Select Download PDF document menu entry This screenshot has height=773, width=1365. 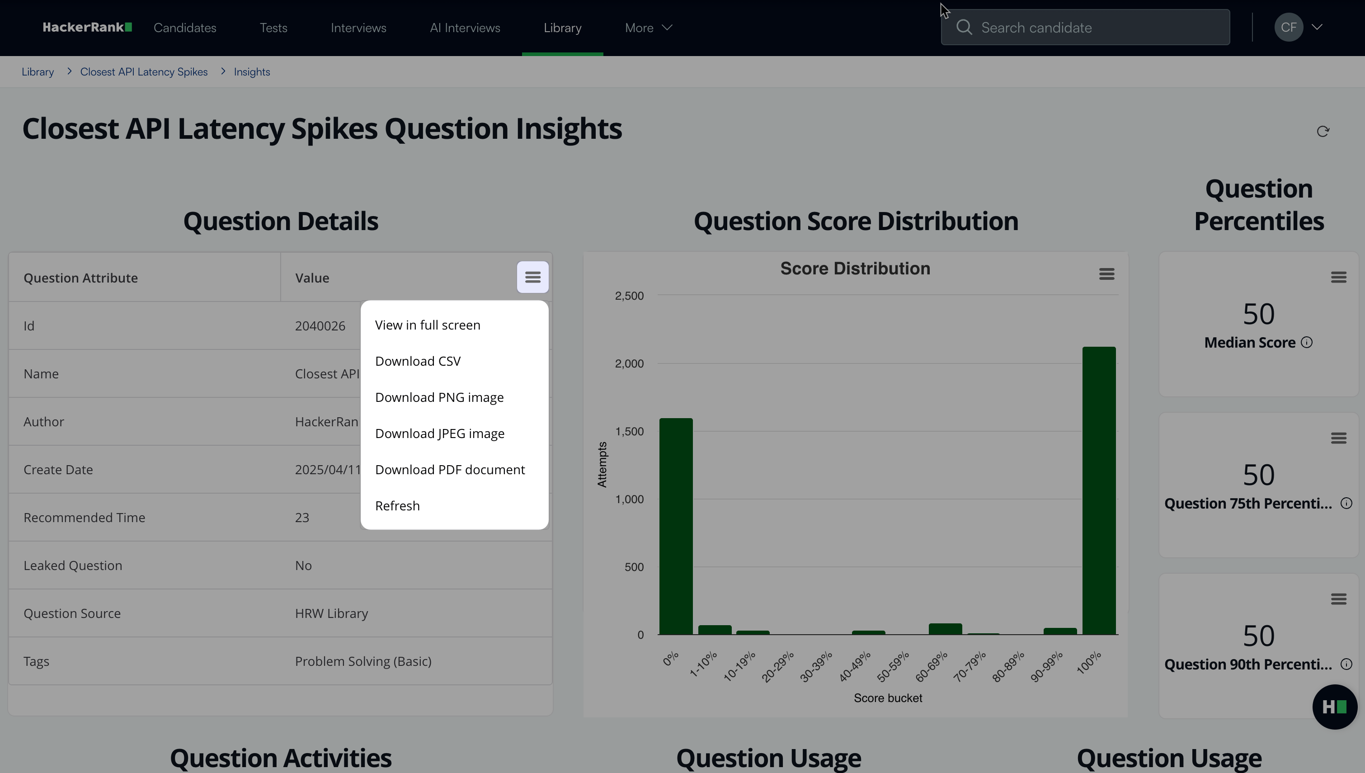pos(450,469)
